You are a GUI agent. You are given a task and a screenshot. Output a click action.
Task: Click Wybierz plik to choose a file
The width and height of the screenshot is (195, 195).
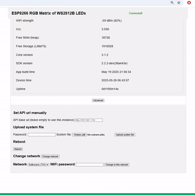(80, 135)
